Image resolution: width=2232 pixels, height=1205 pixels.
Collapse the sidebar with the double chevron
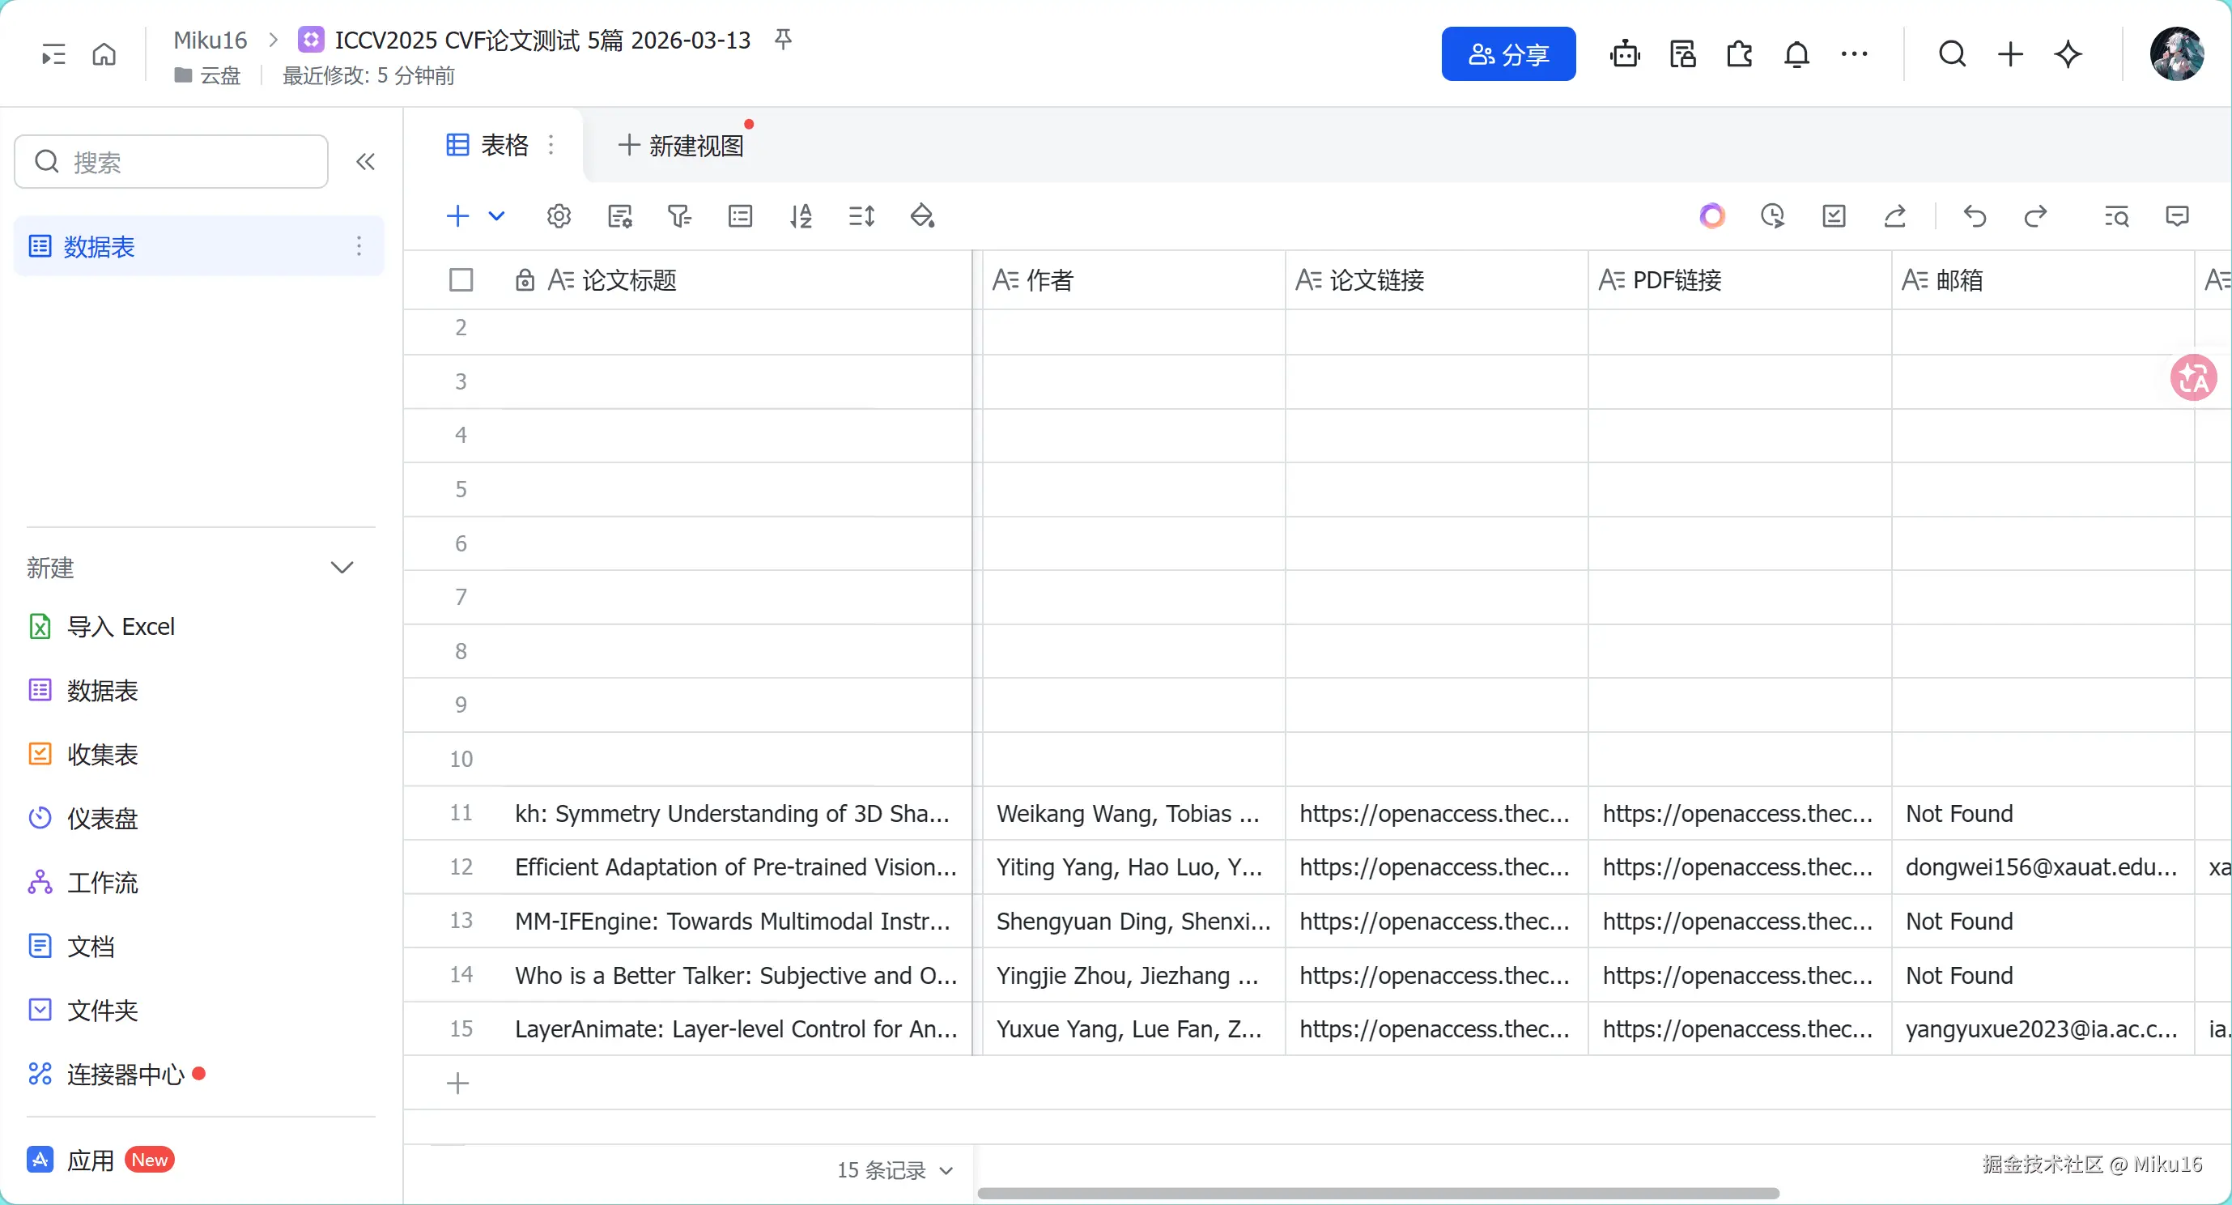(x=365, y=162)
